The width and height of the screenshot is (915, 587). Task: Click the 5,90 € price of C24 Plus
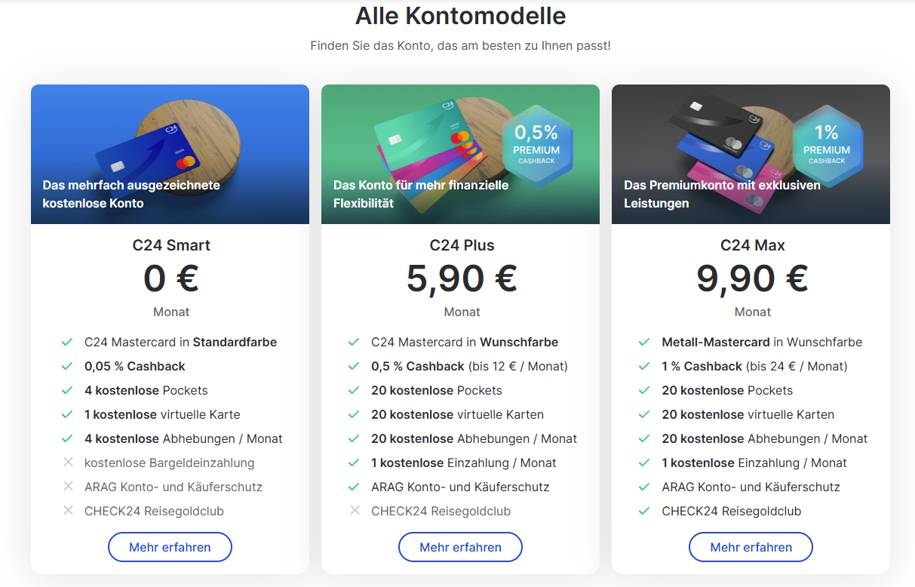click(462, 278)
